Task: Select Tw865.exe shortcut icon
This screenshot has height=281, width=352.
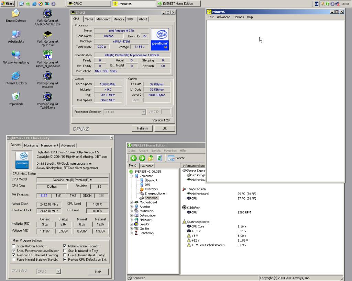Action: coord(47,97)
